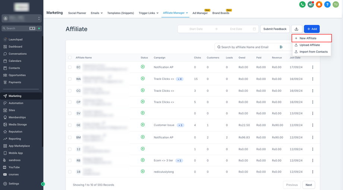Open the megaphone announcements icon
This screenshot has width=343, height=190.
311,4
